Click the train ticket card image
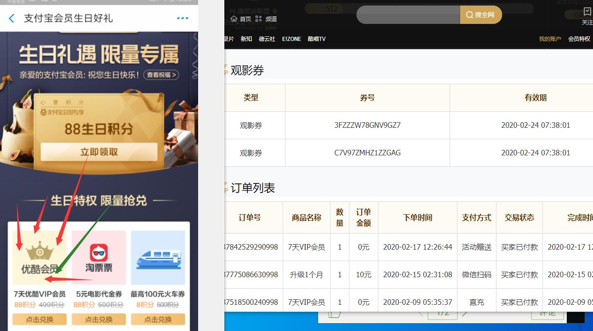This screenshot has height=331, width=593. coord(158,257)
